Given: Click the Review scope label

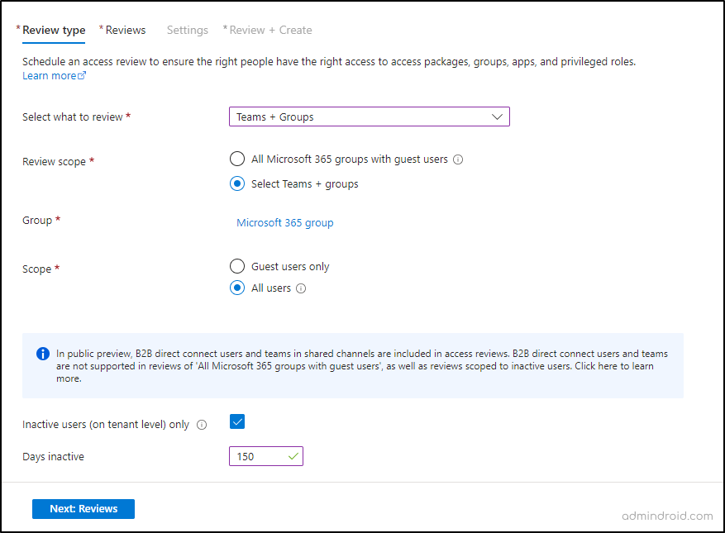Looking at the screenshot, I should click(x=54, y=162).
